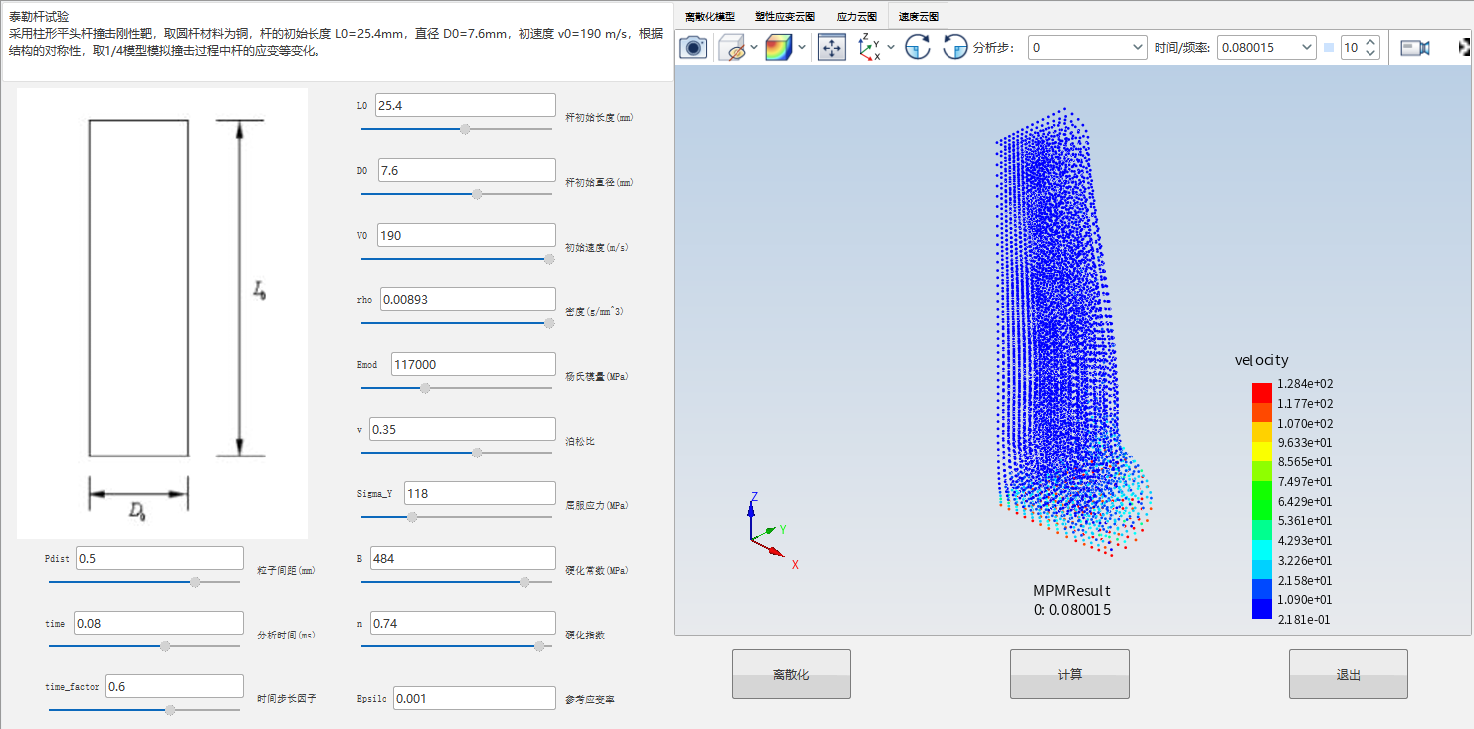This screenshot has height=729, width=1474.
Task: Click the Emod input field showing 117000
Action: coord(474,364)
